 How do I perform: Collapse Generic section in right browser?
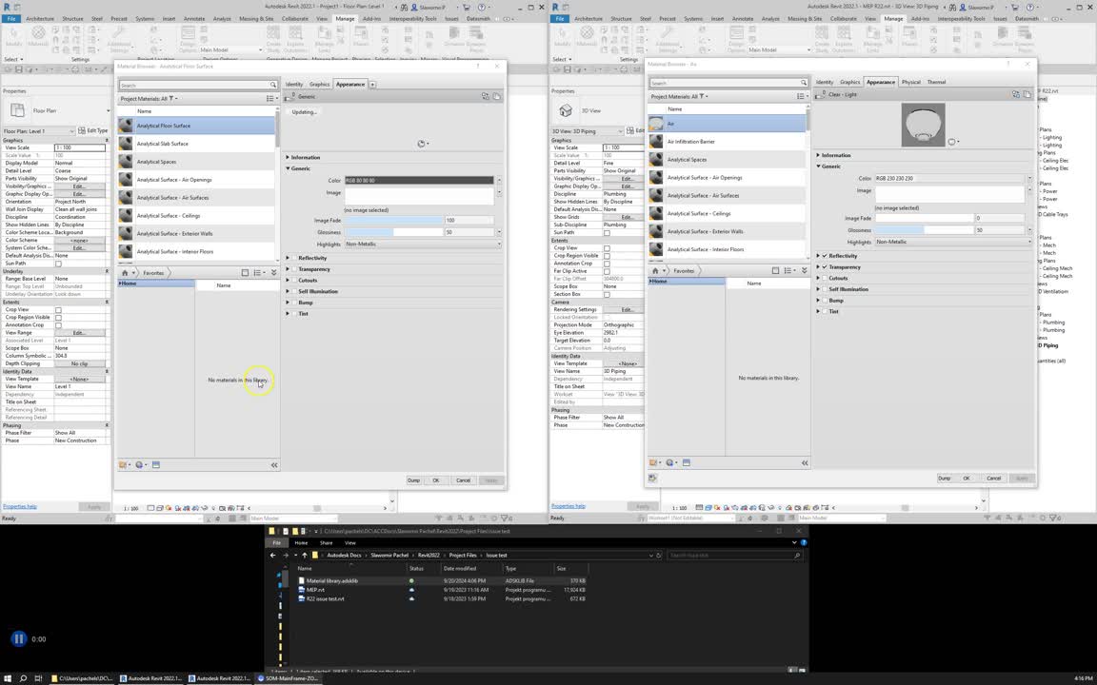tap(818, 166)
